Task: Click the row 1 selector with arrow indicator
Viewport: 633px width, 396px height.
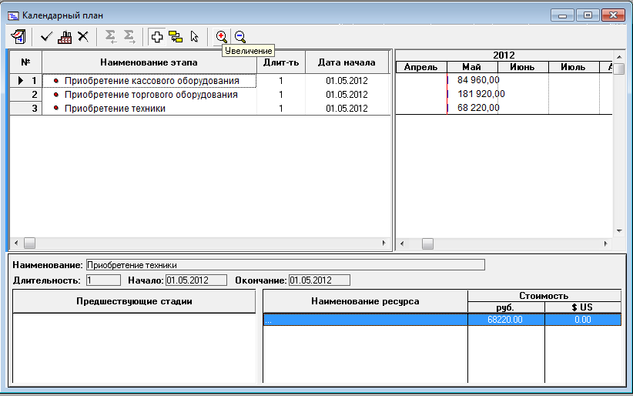Action: pos(25,81)
